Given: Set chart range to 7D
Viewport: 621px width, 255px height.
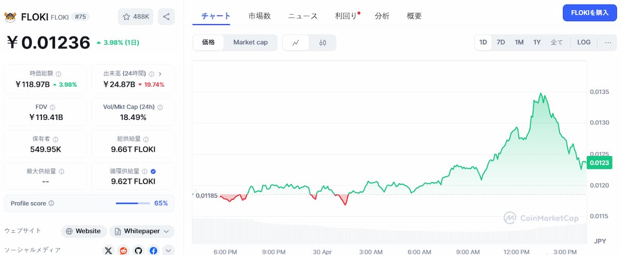Looking at the screenshot, I should (x=500, y=42).
